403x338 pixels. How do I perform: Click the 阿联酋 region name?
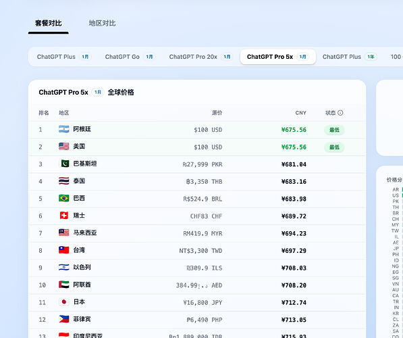click(x=82, y=285)
